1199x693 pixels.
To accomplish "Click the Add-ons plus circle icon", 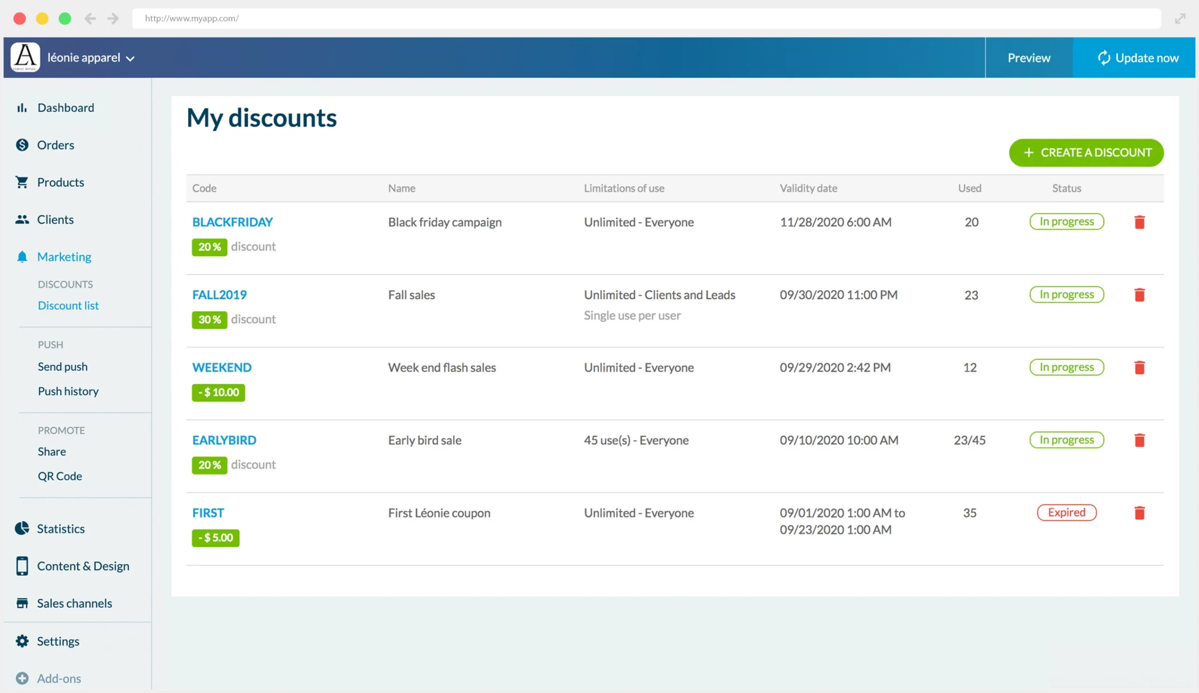I will (x=22, y=678).
